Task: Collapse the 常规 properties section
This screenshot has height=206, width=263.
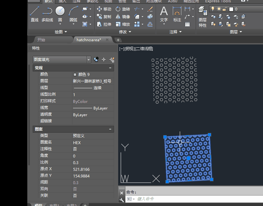Action: [x=110, y=68]
